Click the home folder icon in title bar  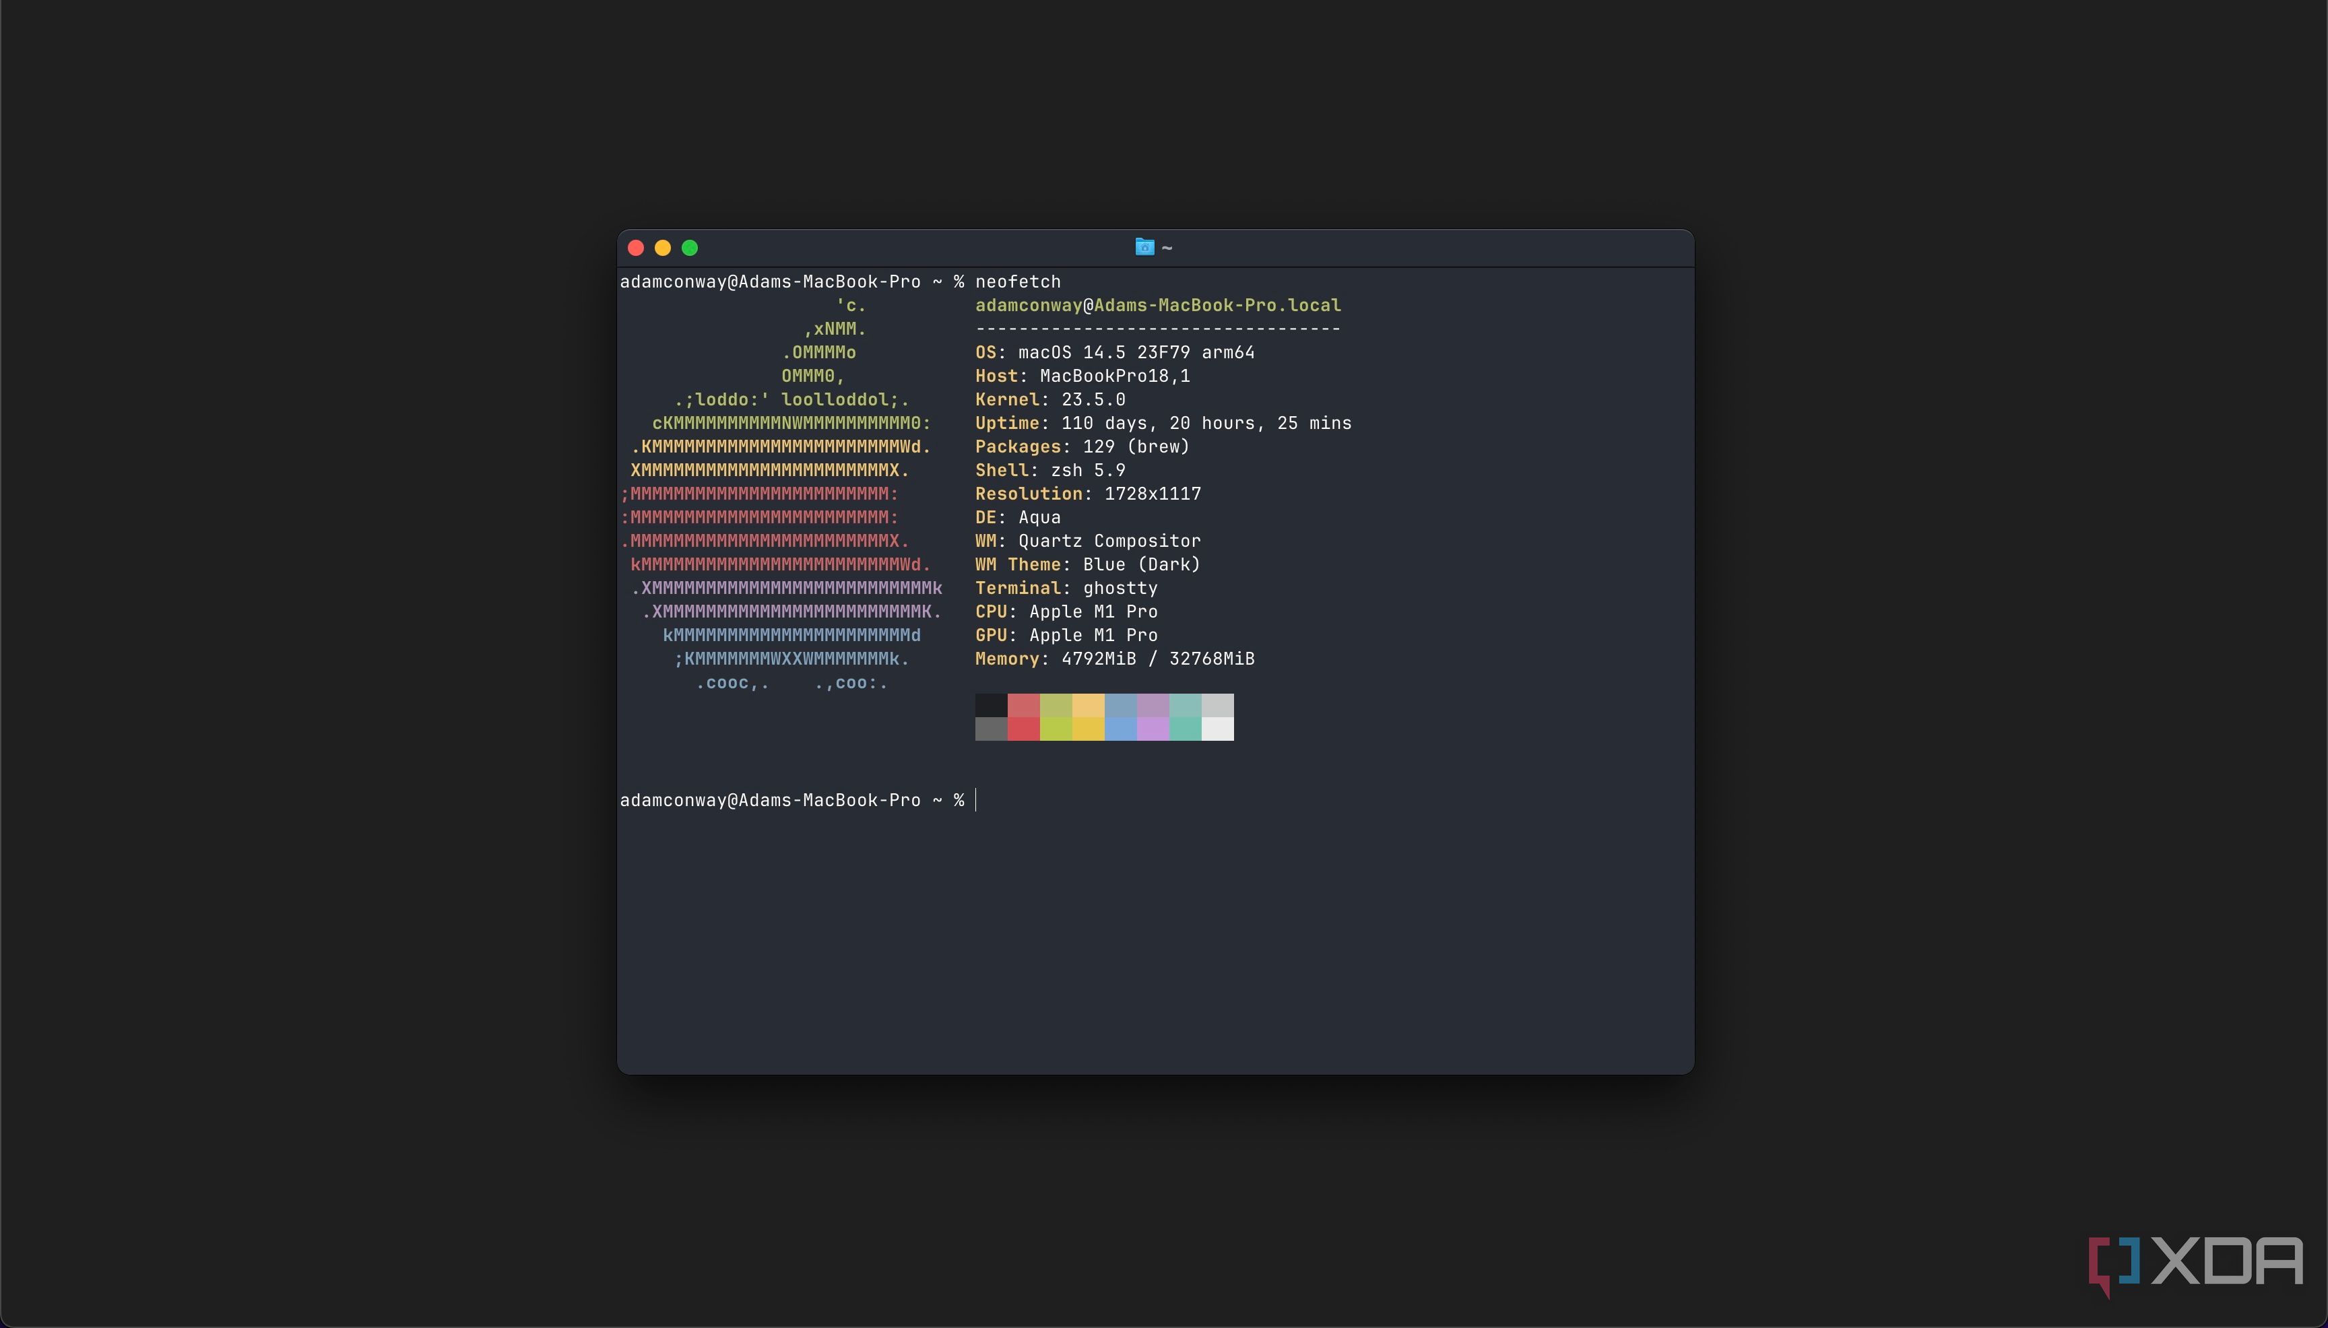[x=1144, y=247]
